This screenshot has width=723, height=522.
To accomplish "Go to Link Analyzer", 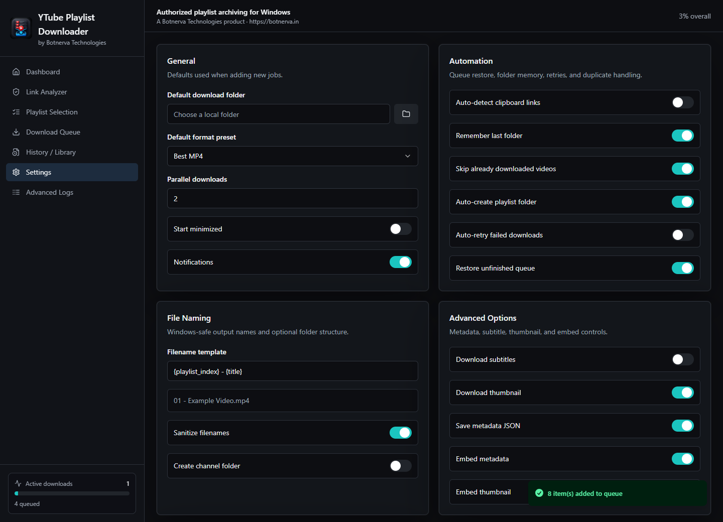I will pyautogui.click(x=72, y=92).
